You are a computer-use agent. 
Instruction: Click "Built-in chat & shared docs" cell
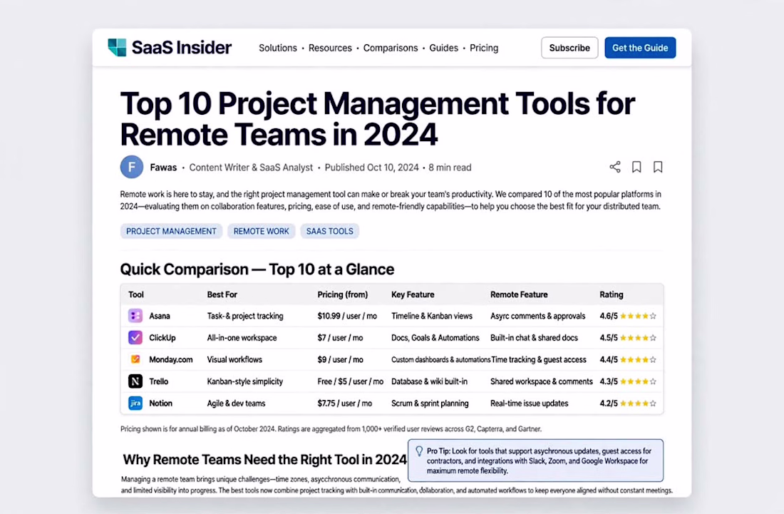[534, 338]
